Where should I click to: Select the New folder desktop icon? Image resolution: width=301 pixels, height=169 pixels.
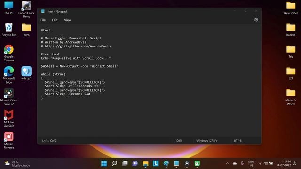[291, 8]
